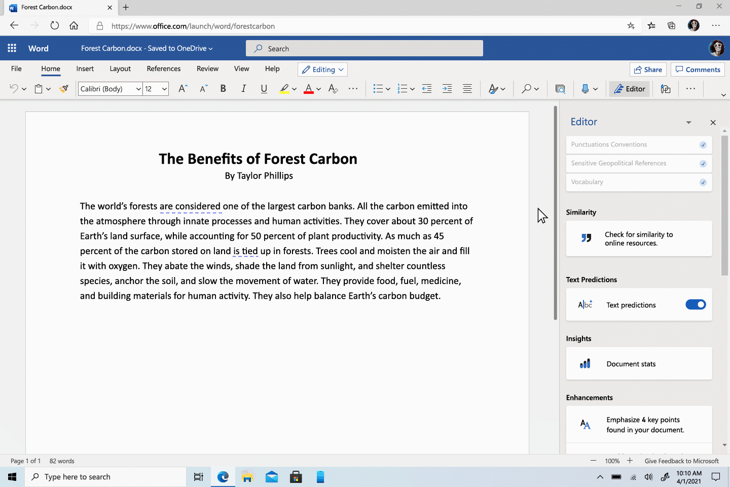
Task: Apply italic with the Italic icon
Action: click(243, 89)
